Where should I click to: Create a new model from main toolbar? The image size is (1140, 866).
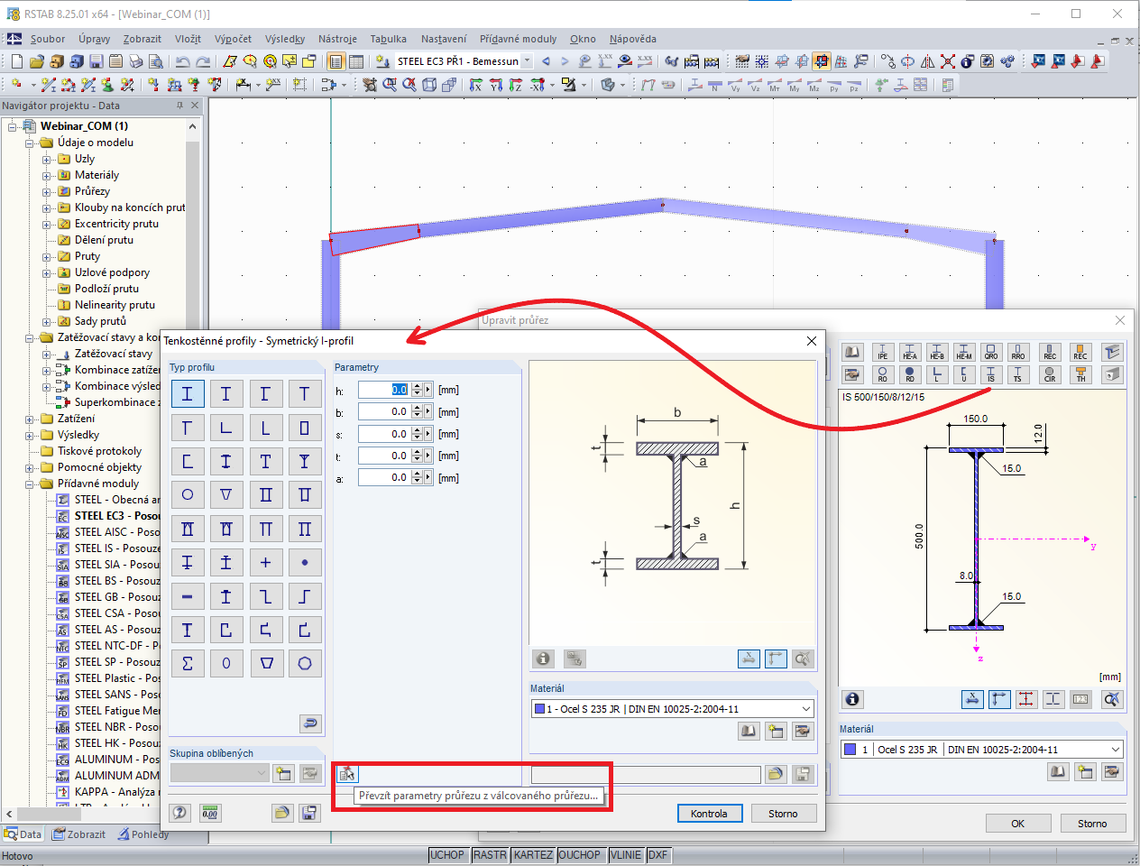click(x=16, y=61)
